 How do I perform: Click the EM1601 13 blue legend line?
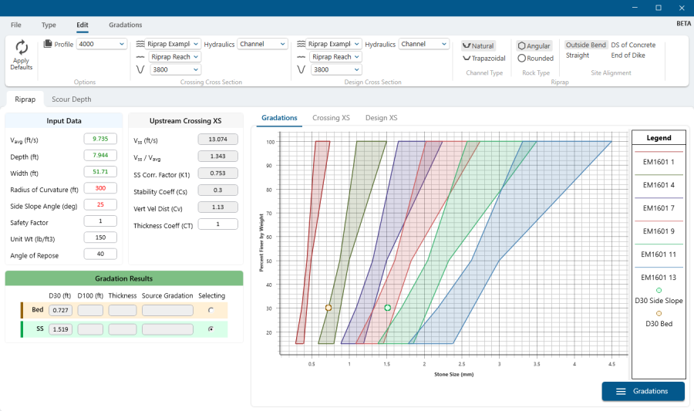pos(659,266)
